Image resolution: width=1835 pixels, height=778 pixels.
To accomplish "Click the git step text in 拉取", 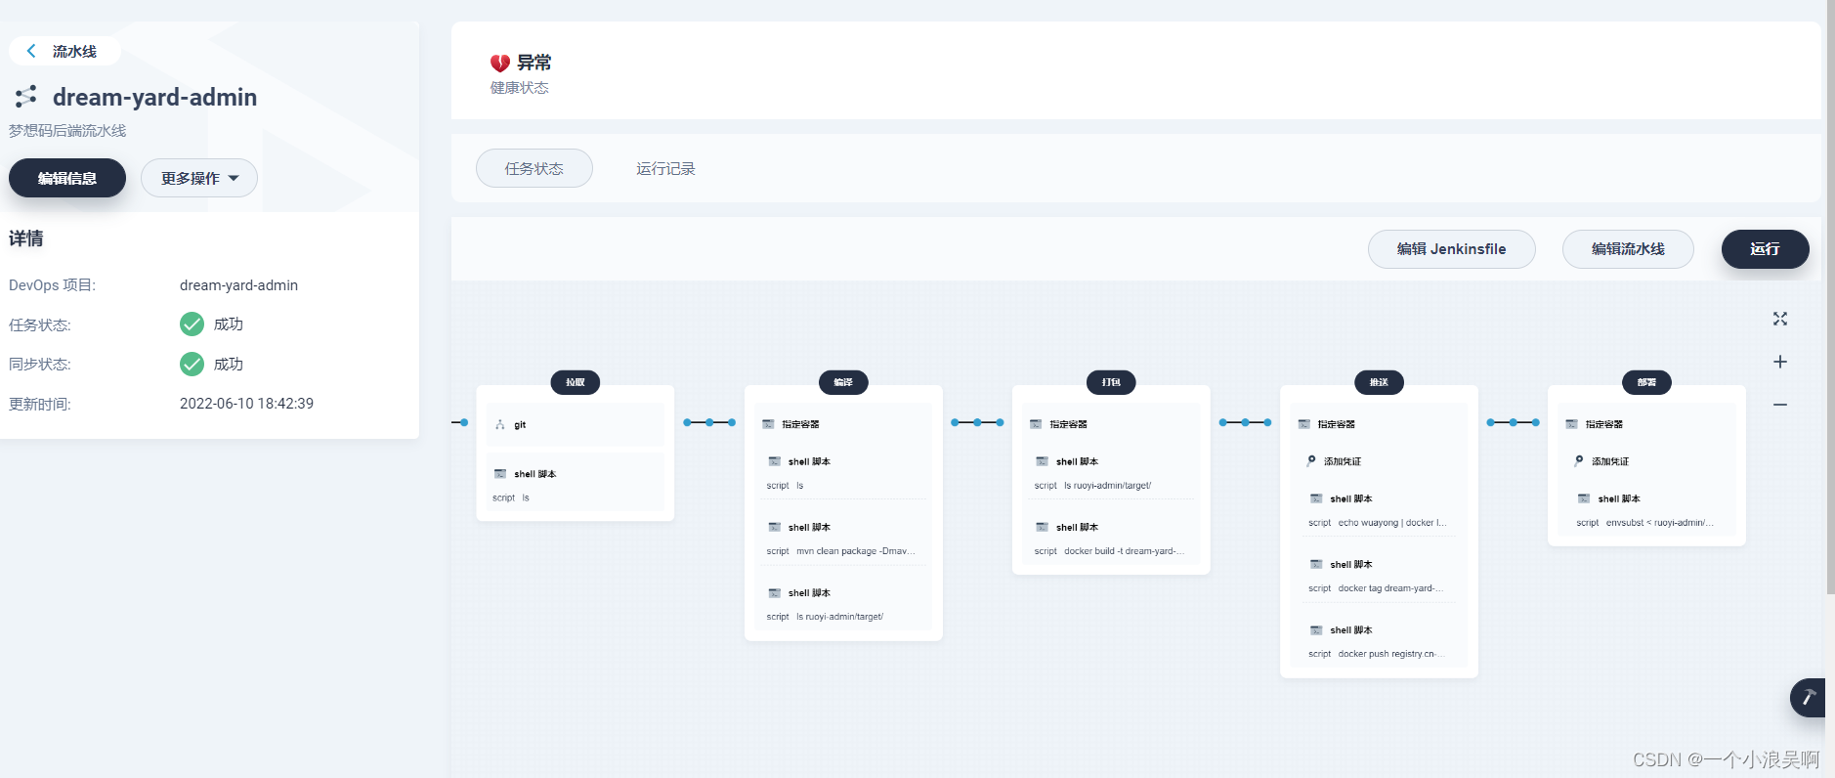I will tap(520, 425).
